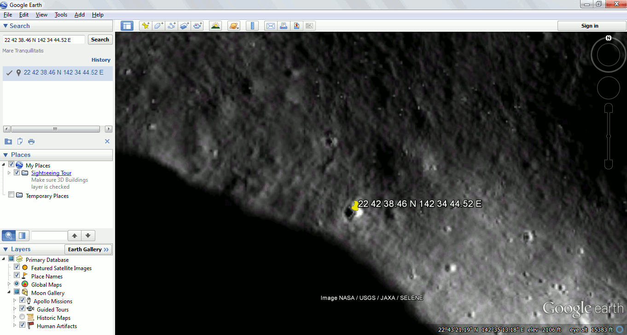Click the zoom slider track
627x335 pixels.
tap(609, 136)
